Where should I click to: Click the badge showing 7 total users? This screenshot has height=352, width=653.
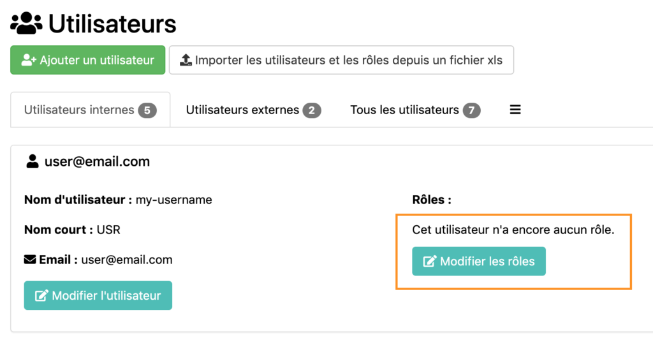pos(471,110)
